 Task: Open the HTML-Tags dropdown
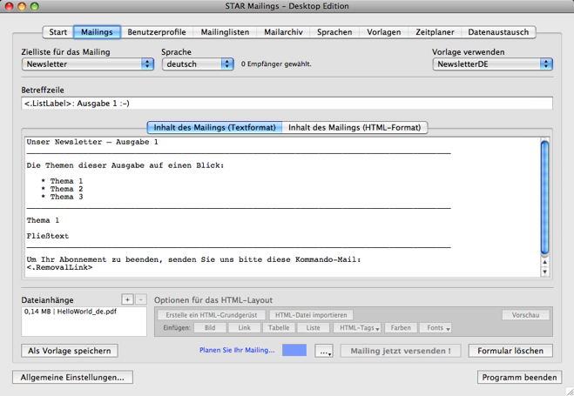click(357, 327)
